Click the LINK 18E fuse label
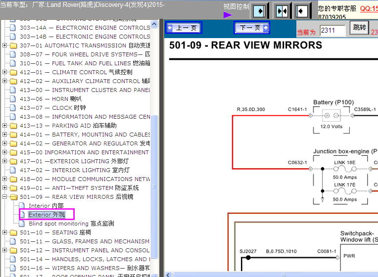The width and height of the screenshot is (378, 277). tap(344, 162)
